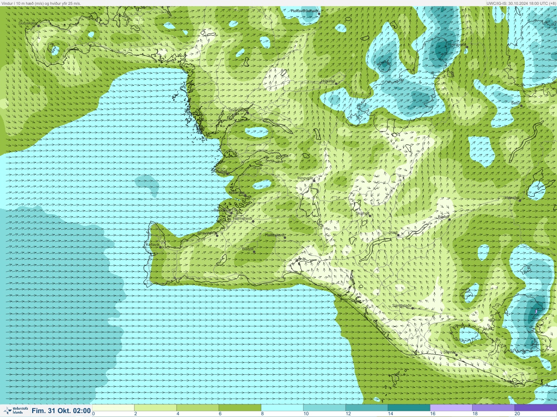Click the Kjalarnes place label
The height and width of the screenshot is (417, 557).
pos(237,192)
